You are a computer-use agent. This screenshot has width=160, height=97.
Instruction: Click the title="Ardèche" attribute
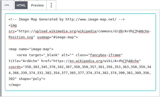tap(24, 61)
